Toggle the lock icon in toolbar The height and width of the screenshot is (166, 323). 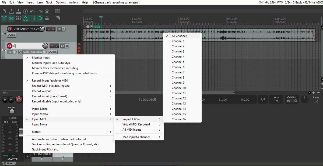pos(47,19)
